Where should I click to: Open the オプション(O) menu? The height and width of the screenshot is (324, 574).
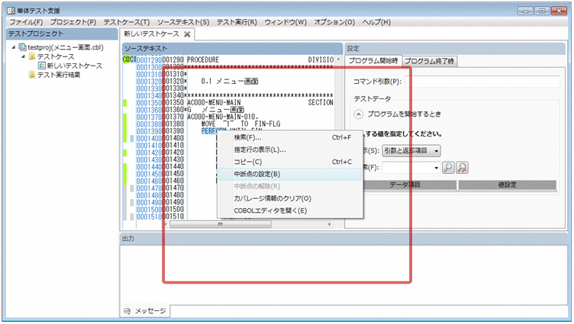click(x=334, y=22)
